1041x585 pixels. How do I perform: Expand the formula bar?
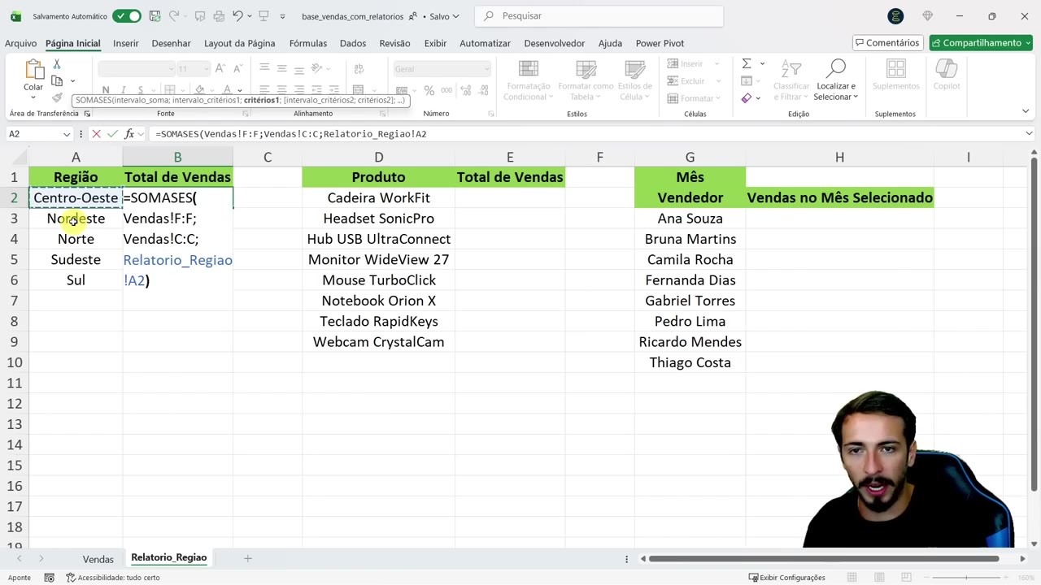pyautogui.click(x=1029, y=134)
